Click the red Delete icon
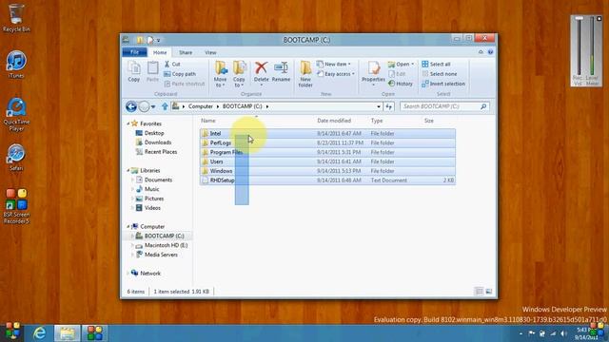This screenshot has height=342, width=609. pos(261,68)
